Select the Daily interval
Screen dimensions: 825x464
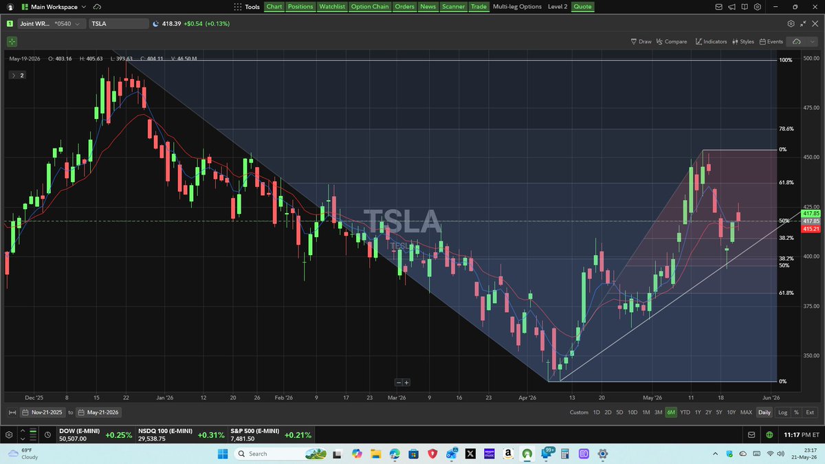tap(764, 412)
